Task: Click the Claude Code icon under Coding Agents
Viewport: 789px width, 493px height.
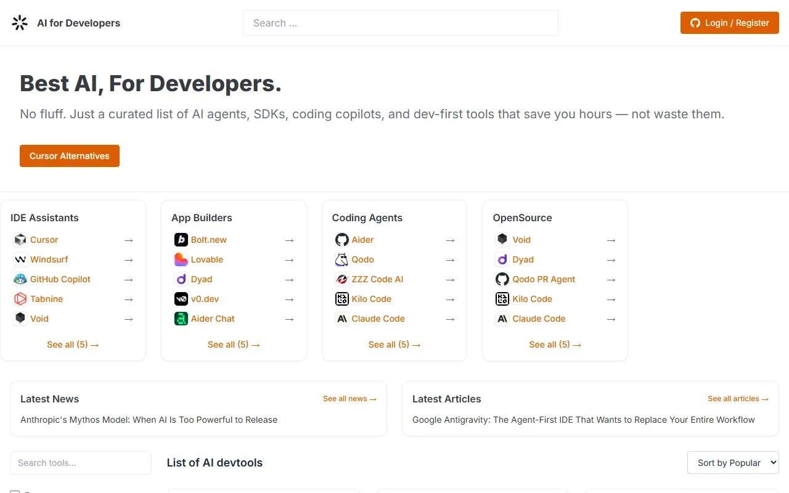Action: (x=342, y=319)
